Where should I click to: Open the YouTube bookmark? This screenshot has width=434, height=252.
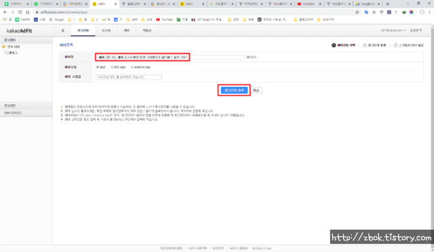[x=164, y=20]
